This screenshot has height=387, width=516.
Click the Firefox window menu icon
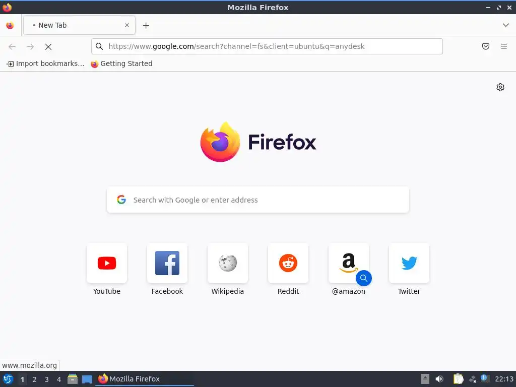tap(7, 7)
